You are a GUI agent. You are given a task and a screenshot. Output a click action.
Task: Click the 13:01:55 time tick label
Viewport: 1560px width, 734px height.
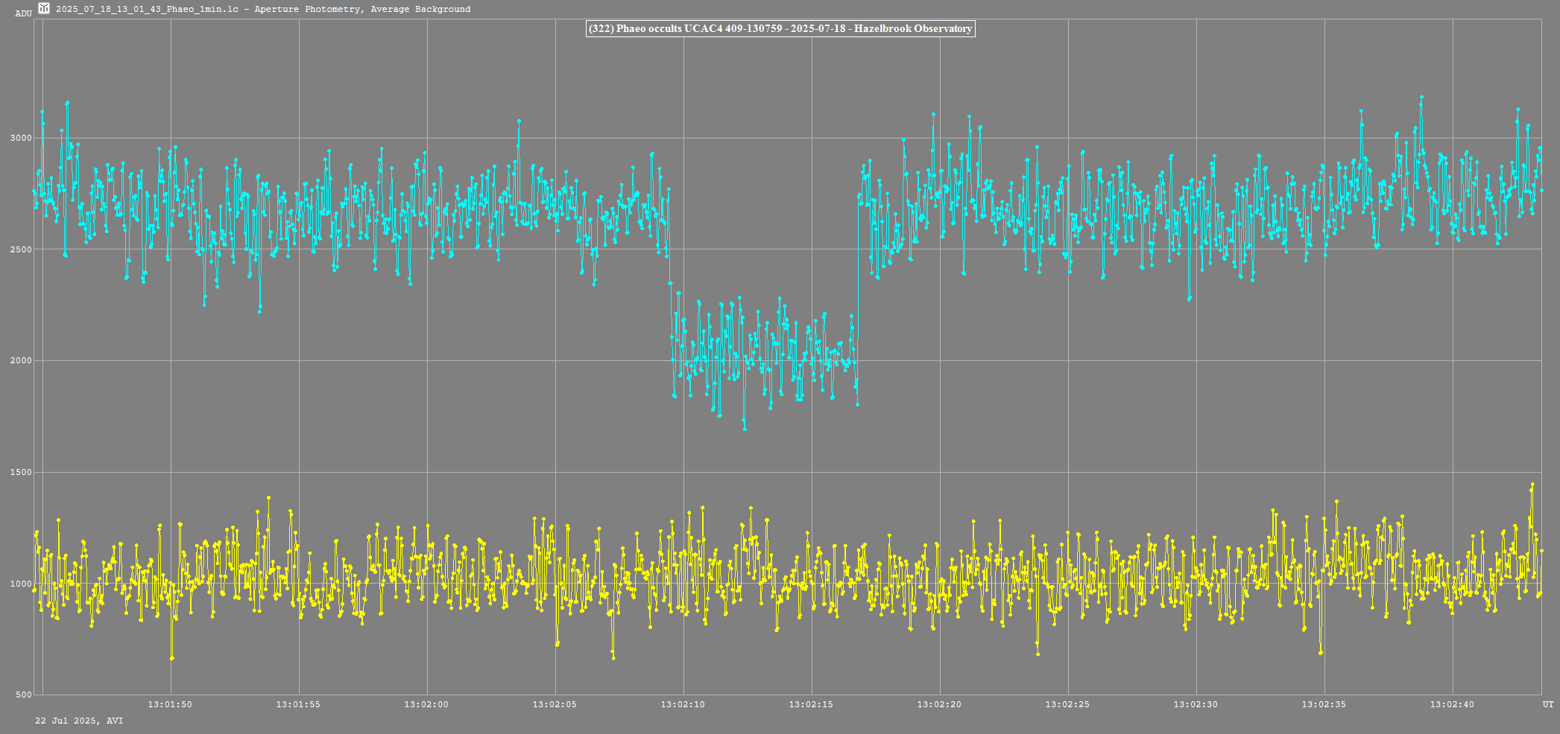point(298,704)
